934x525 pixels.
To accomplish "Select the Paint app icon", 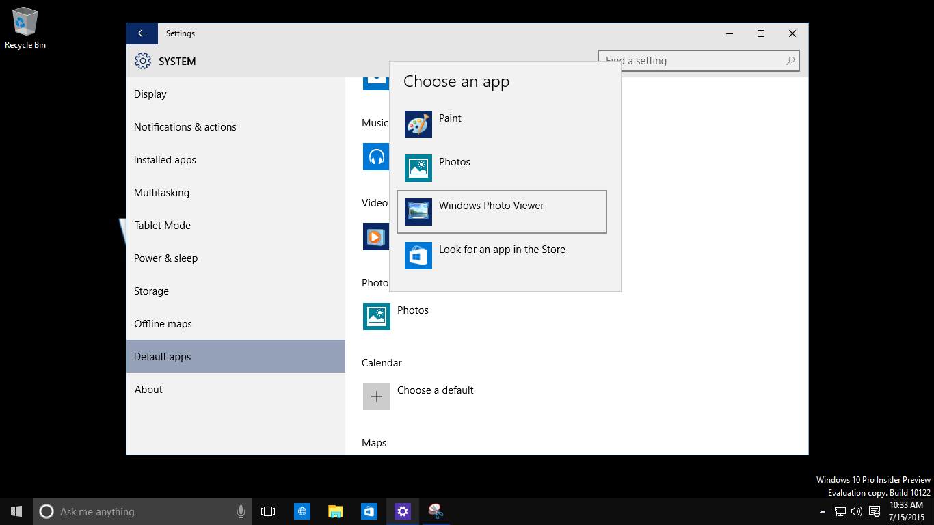I will (x=418, y=124).
